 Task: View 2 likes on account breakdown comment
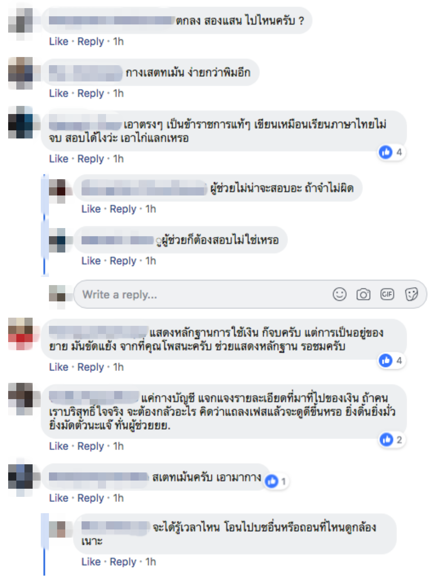(391, 440)
